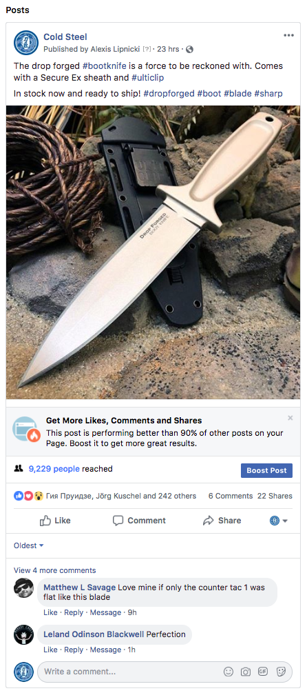Open the post options three-dot menu
307x693 pixels.
(x=288, y=36)
